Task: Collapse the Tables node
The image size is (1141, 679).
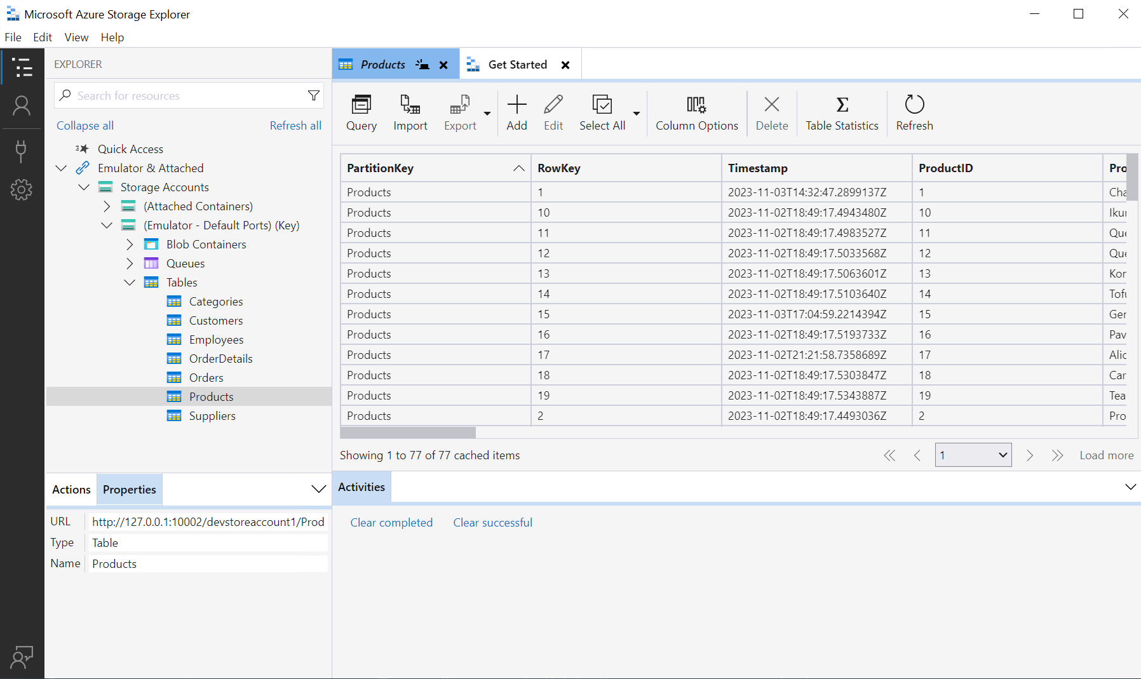Action: tap(130, 283)
